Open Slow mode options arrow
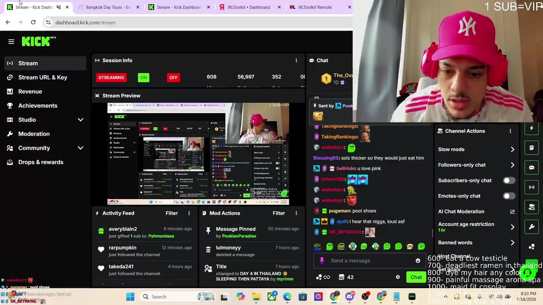 [512, 150]
